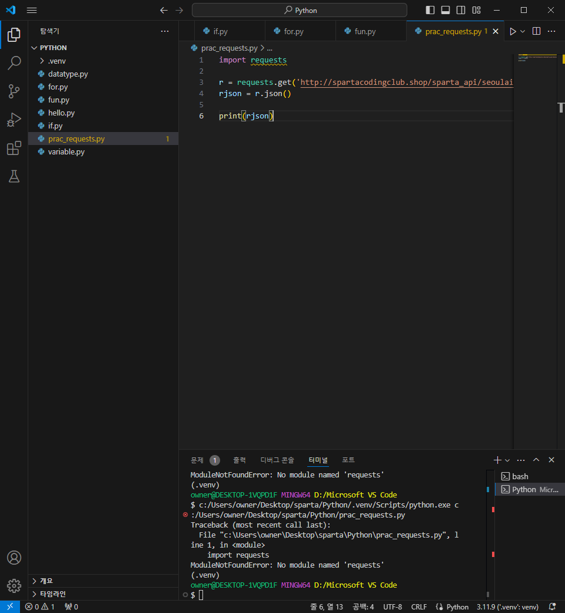This screenshot has height=613, width=565.
Task: Open run button dropdown arrow
Action: click(523, 31)
